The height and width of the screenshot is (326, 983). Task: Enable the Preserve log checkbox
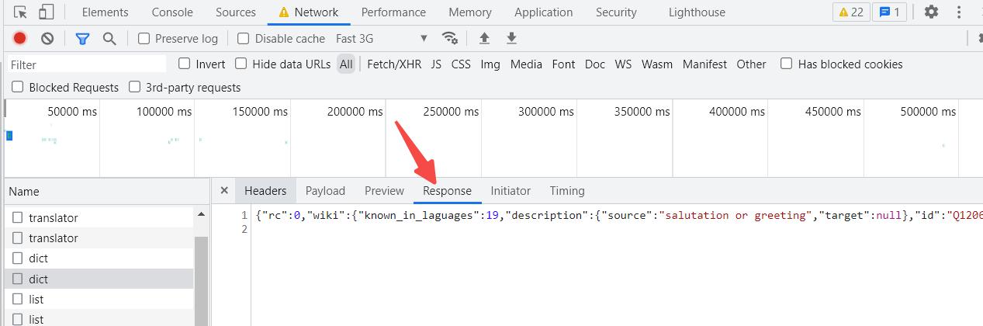[x=144, y=38]
